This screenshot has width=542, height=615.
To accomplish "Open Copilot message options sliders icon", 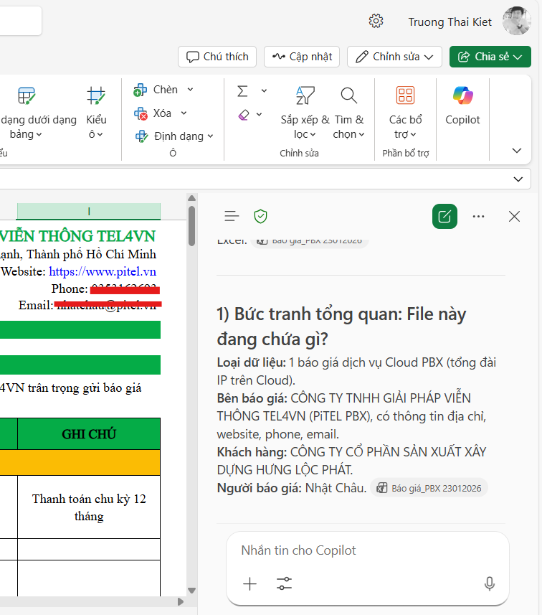I will 284,583.
